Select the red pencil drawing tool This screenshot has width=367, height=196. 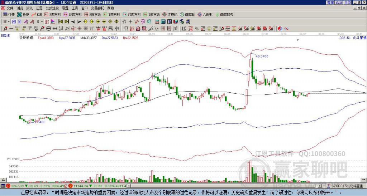click(x=5, y=29)
